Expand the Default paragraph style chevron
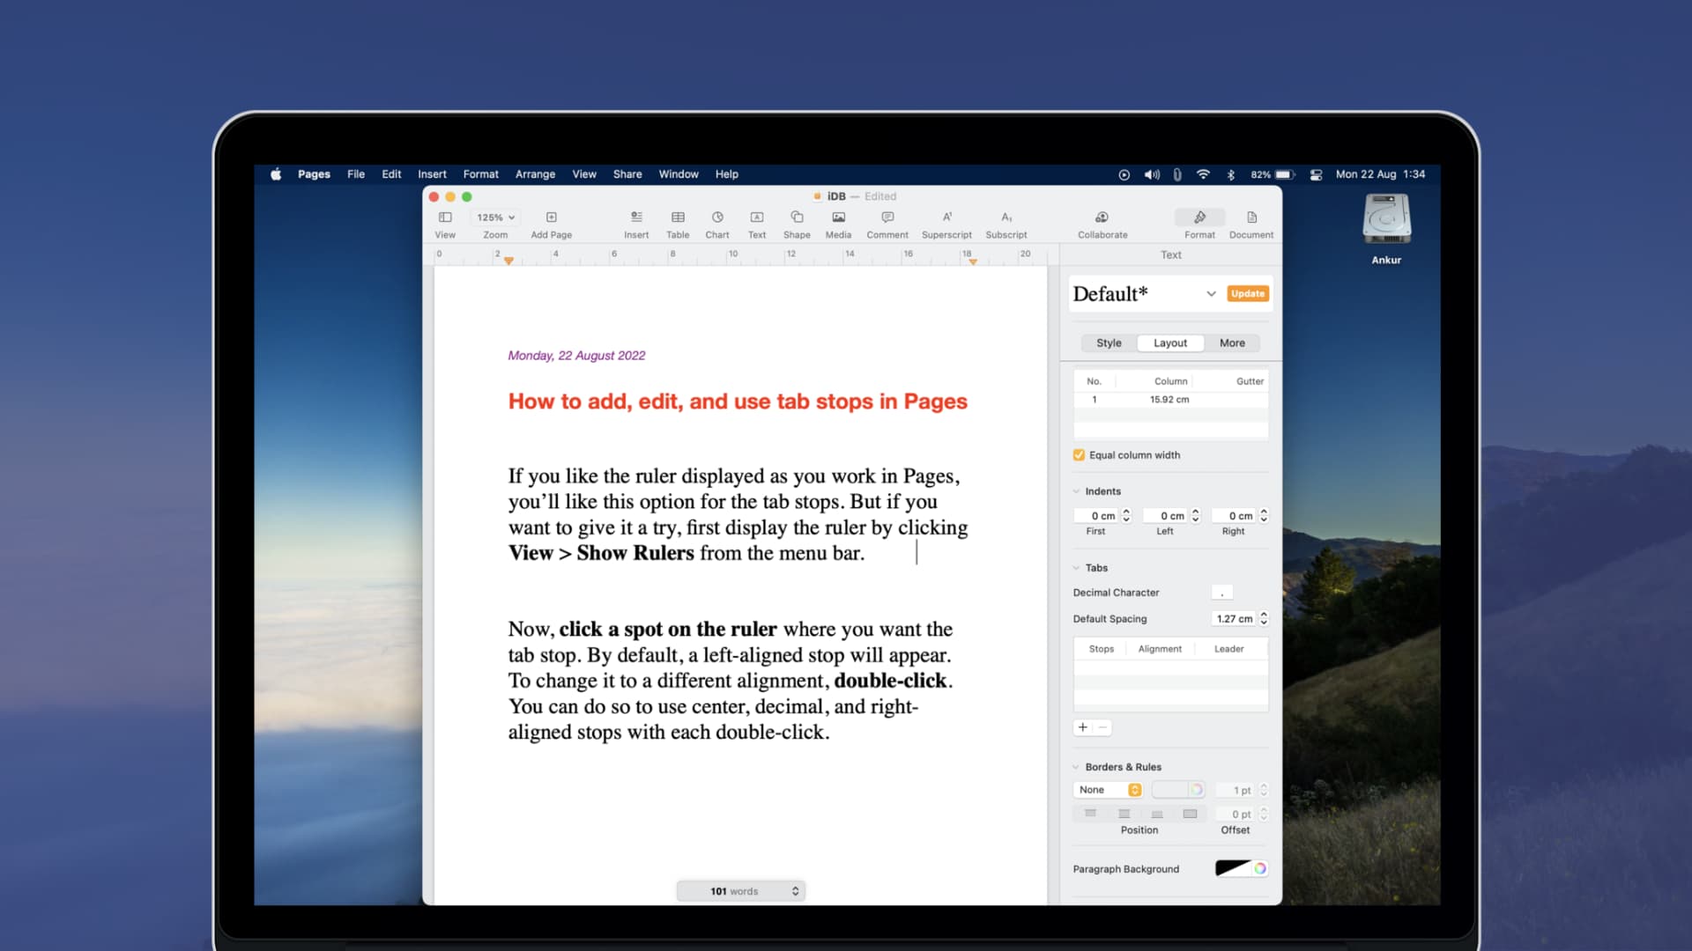This screenshot has height=951, width=1692. click(x=1211, y=294)
